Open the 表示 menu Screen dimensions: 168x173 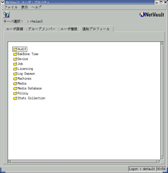(25, 7)
